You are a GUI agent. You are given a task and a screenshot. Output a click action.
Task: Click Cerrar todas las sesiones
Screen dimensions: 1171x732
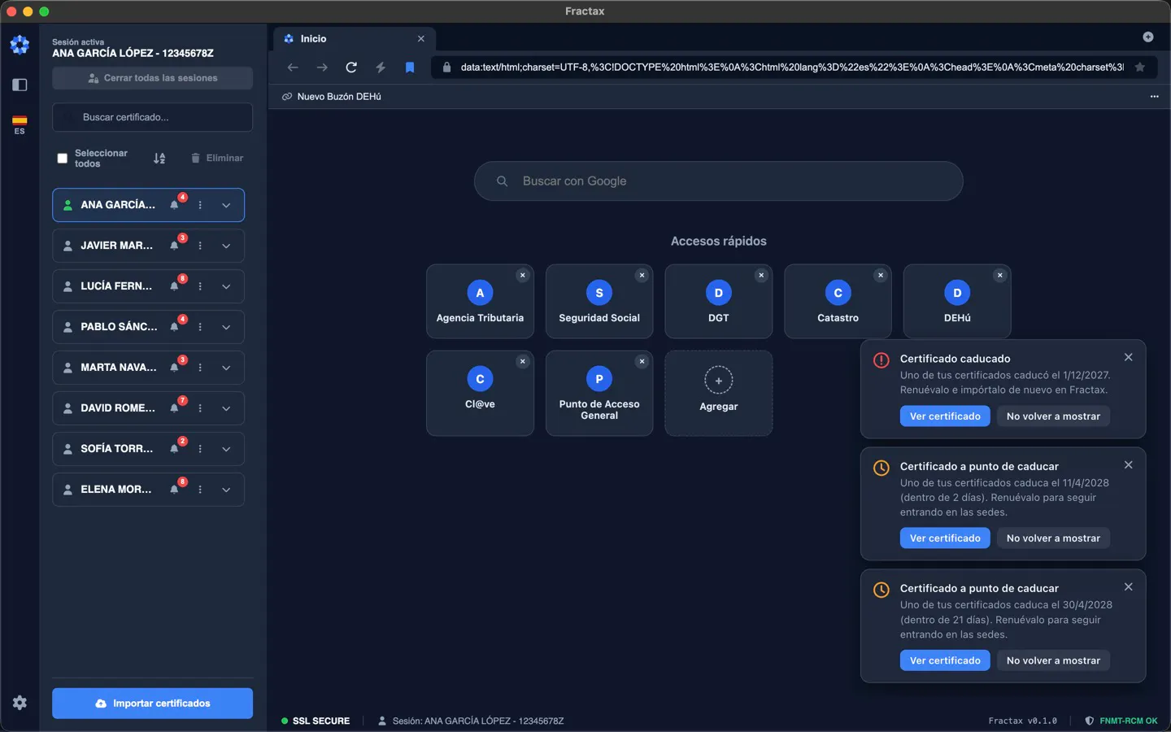tap(153, 78)
